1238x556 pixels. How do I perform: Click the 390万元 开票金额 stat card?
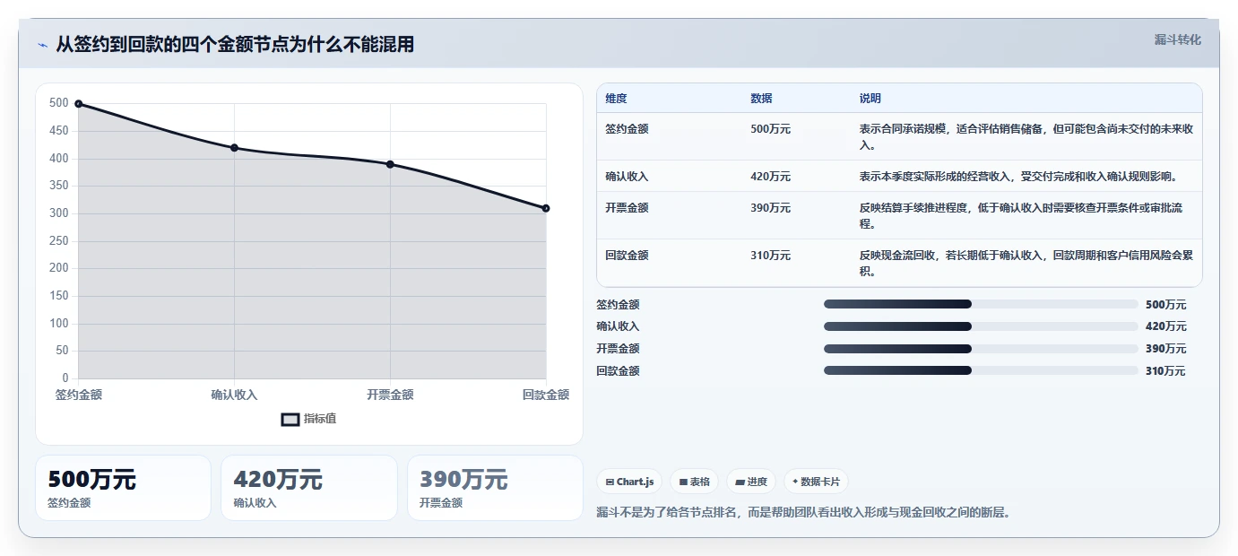tap(495, 488)
